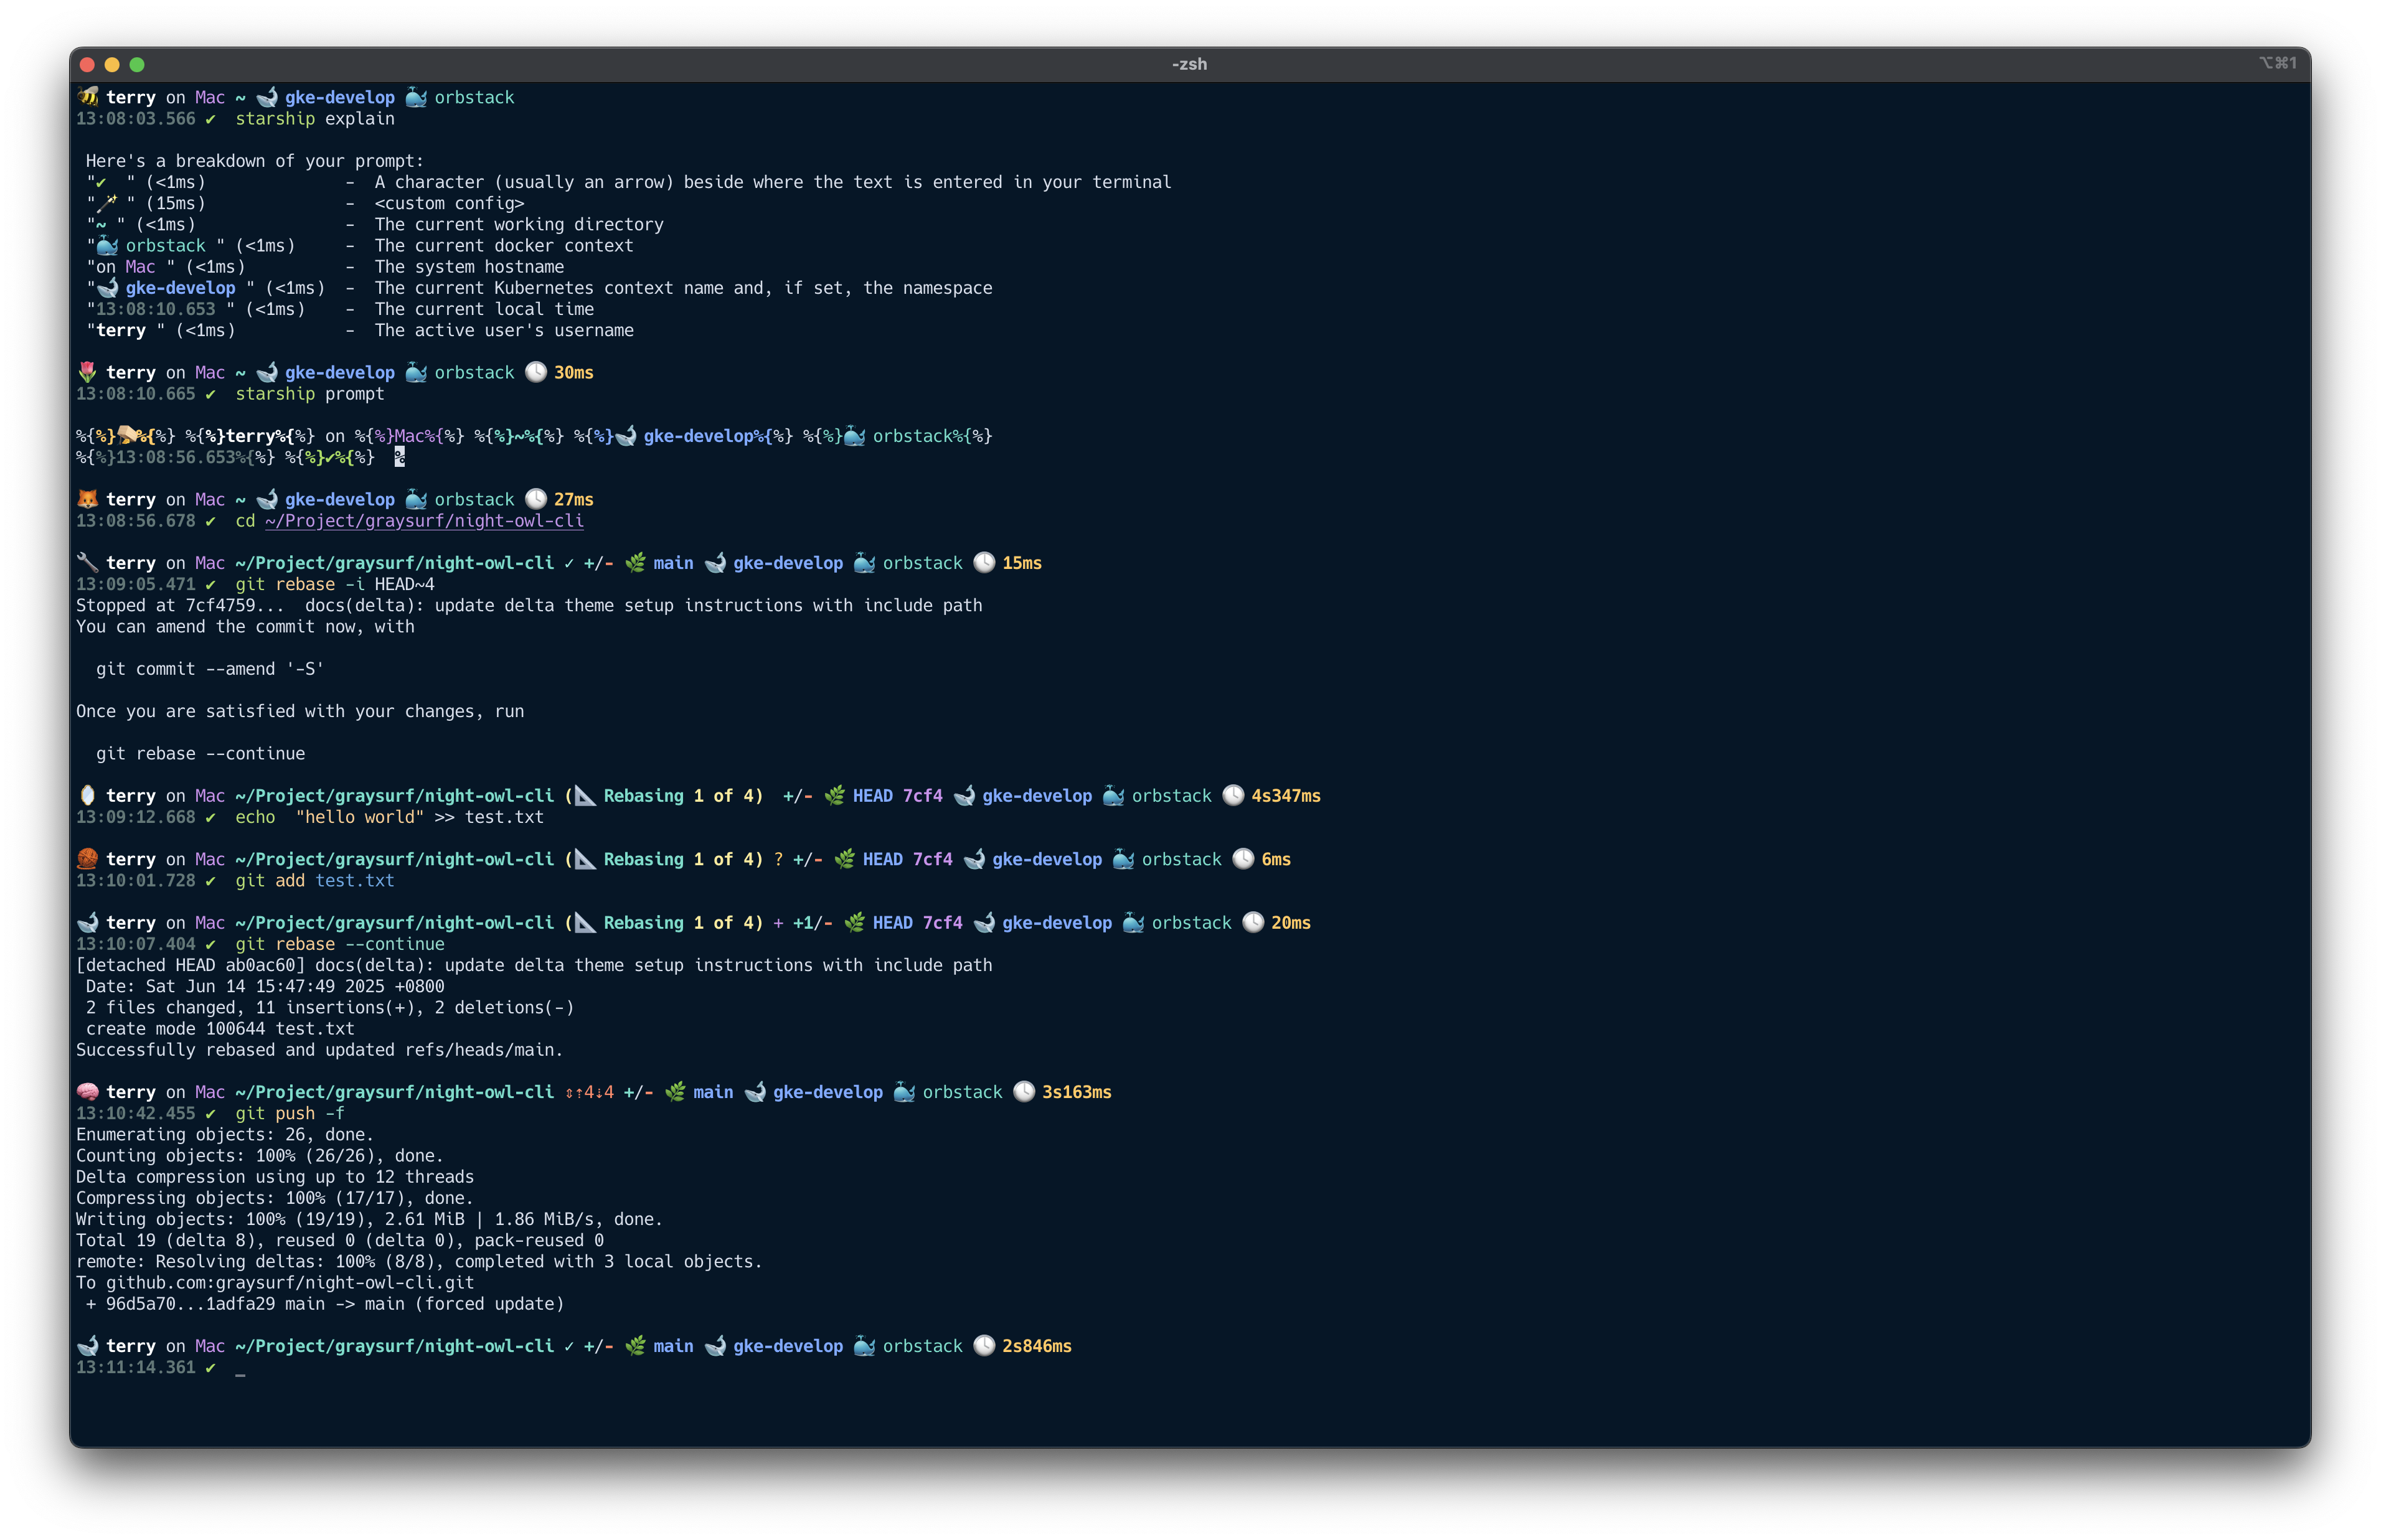Click the ruler icon in the first Rebasing 1 of 4 prompt

pyautogui.click(x=585, y=796)
